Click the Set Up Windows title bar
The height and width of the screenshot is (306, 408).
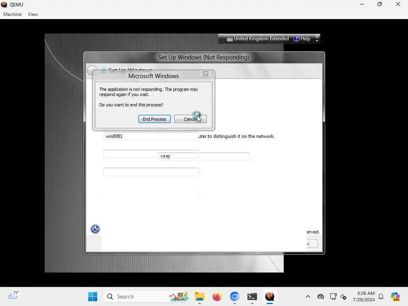pos(204,57)
